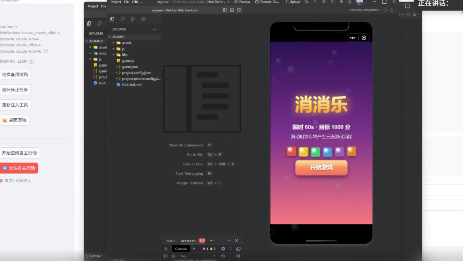This screenshot has width=463, height=261.
Task: Open Explorer view in front devtools sidebar
Action: pyautogui.click(x=112, y=19)
